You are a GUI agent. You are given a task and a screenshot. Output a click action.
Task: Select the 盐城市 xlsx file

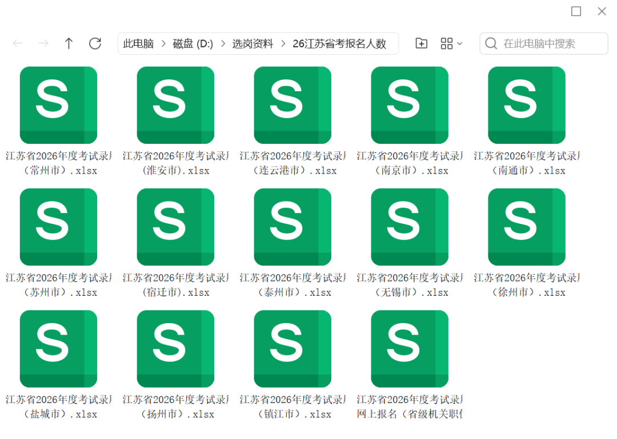[x=58, y=349]
